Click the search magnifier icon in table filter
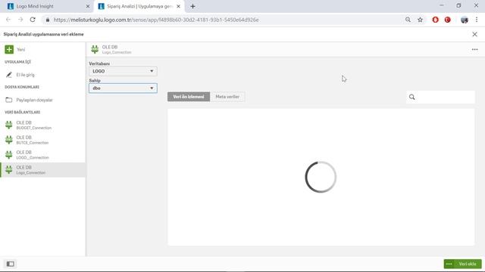The height and width of the screenshot is (272, 485). tap(412, 97)
